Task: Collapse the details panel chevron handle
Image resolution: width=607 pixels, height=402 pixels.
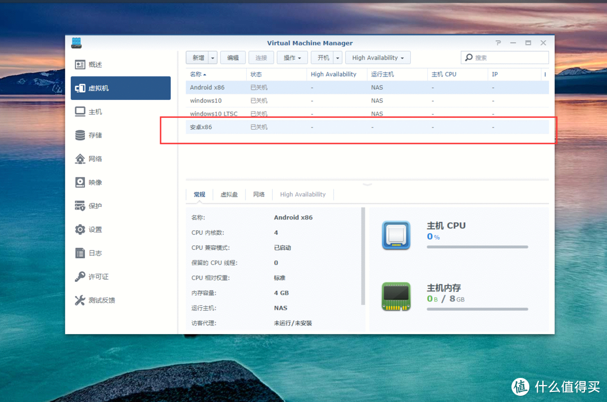Action: tap(368, 184)
